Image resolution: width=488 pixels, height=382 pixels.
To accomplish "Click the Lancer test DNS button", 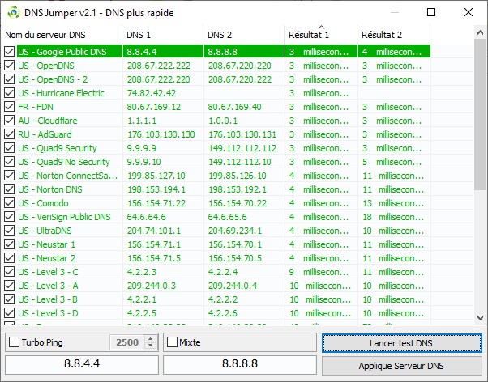I will click(400, 342).
